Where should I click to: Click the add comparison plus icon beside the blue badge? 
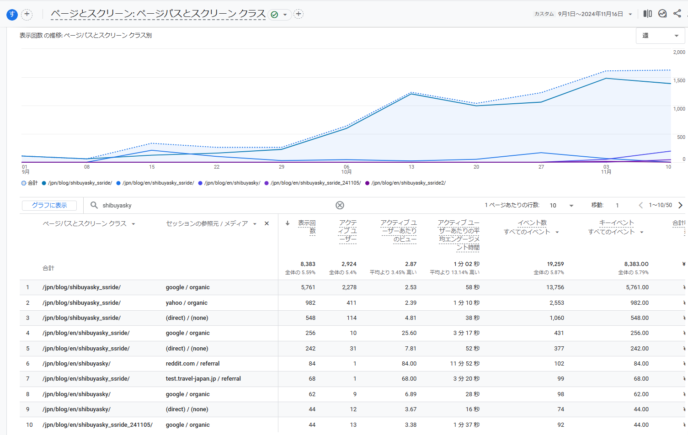[27, 14]
